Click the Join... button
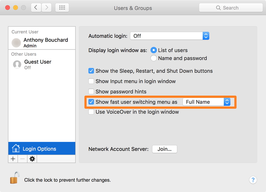The height and width of the screenshot is (192, 266). pyautogui.click(x=165, y=149)
